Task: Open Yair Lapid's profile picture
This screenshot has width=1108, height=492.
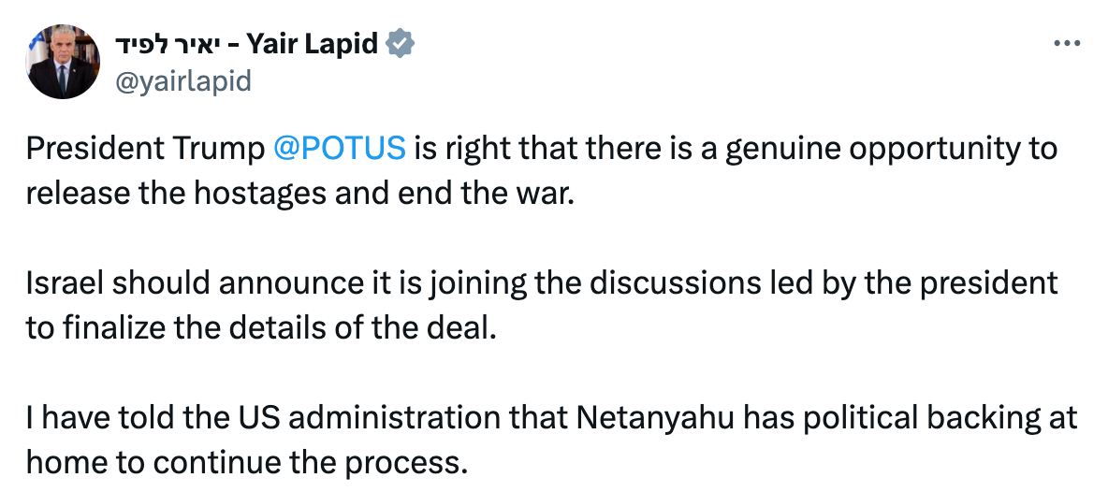Action: click(64, 63)
